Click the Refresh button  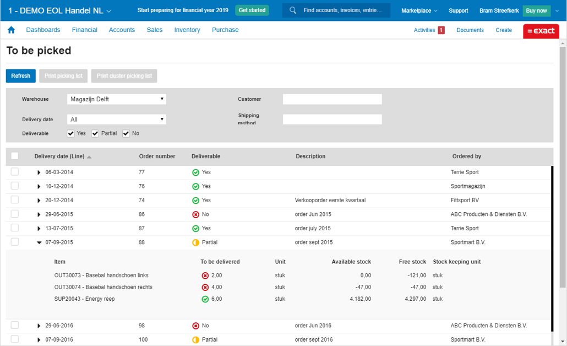(21, 76)
